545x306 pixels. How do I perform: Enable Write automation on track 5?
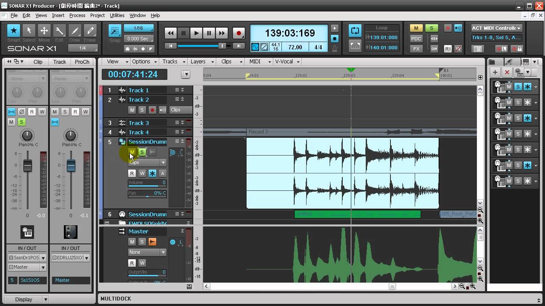tap(142, 173)
